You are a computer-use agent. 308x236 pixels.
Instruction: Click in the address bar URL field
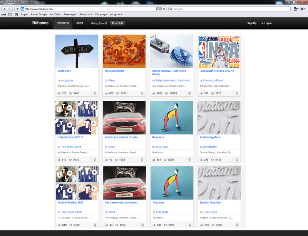pyautogui.click(x=90, y=9)
